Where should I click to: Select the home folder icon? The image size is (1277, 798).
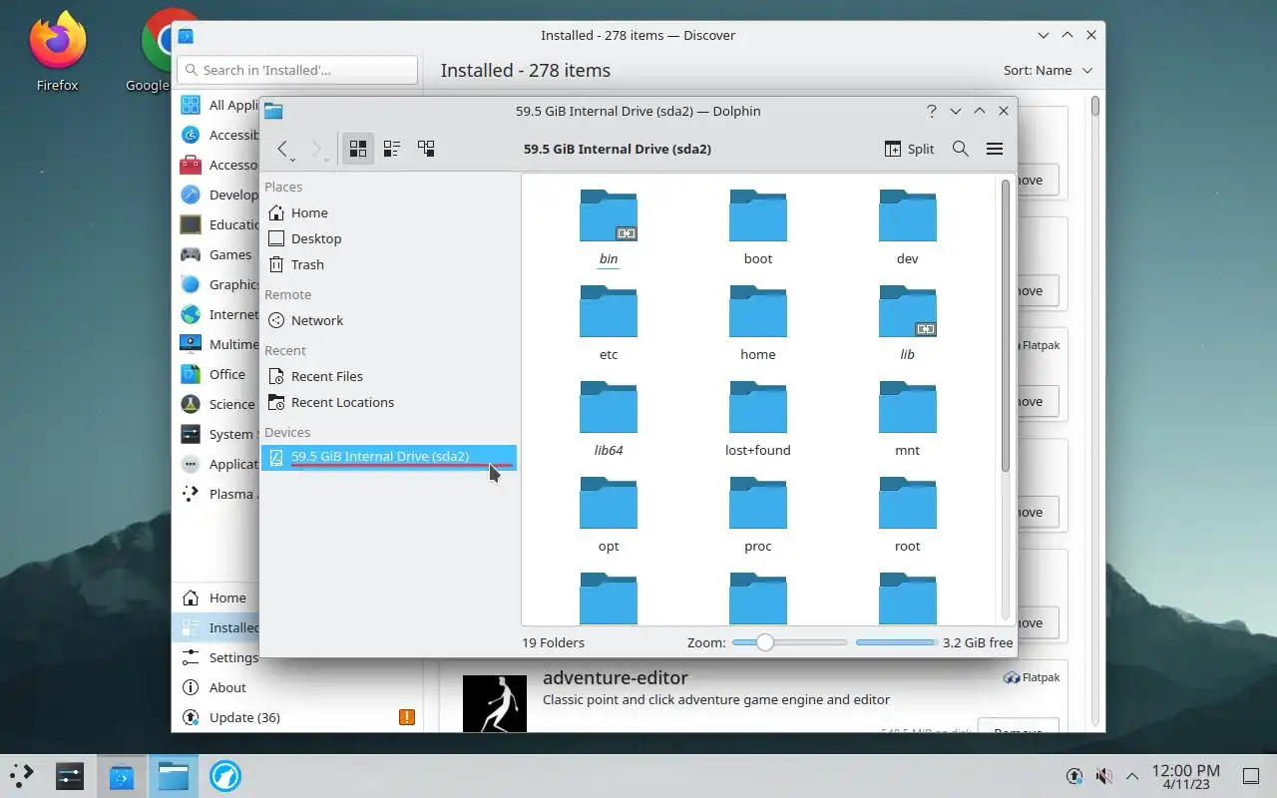[758, 311]
